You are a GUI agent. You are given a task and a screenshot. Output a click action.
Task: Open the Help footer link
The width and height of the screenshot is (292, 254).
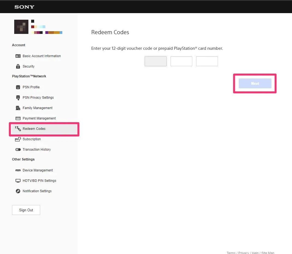(255, 253)
